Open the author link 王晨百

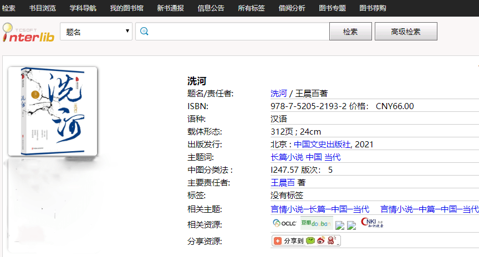click(283, 182)
